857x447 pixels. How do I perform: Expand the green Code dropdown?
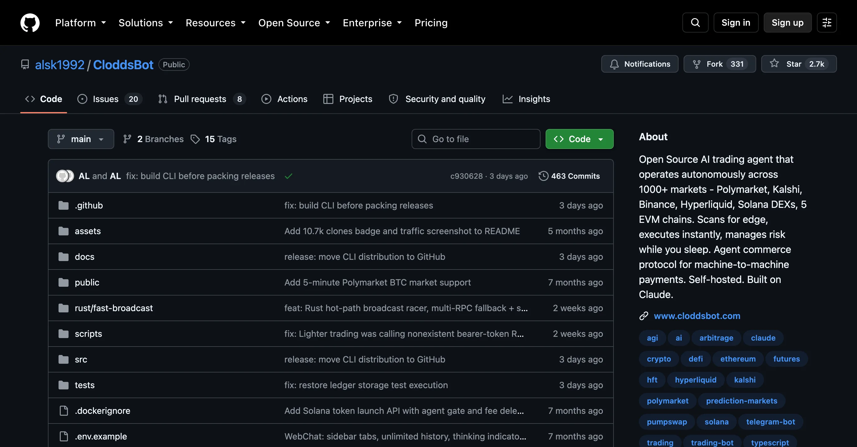579,139
